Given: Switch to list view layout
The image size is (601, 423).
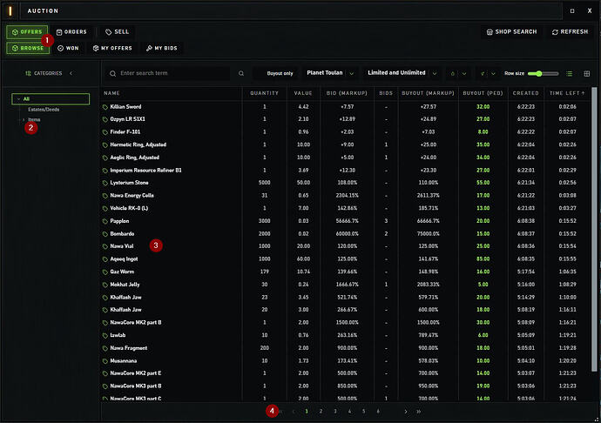Looking at the screenshot, I should pos(569,74).
